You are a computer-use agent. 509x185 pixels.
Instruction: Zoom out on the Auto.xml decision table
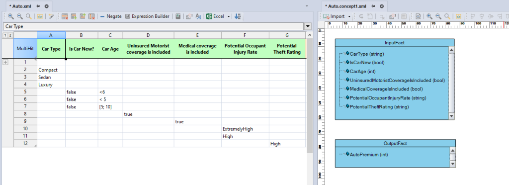pos(20,16)
